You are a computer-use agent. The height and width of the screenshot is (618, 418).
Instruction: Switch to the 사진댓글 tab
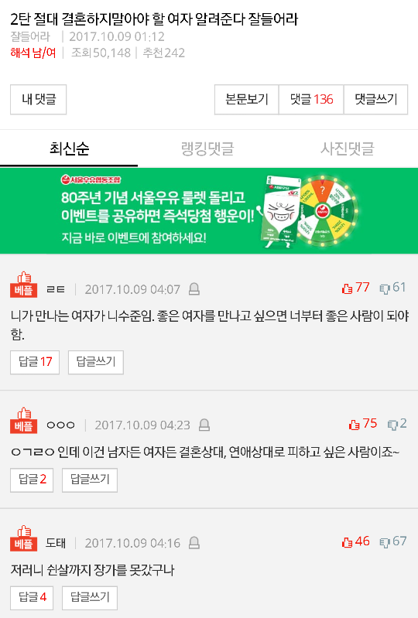click(347, 149)
